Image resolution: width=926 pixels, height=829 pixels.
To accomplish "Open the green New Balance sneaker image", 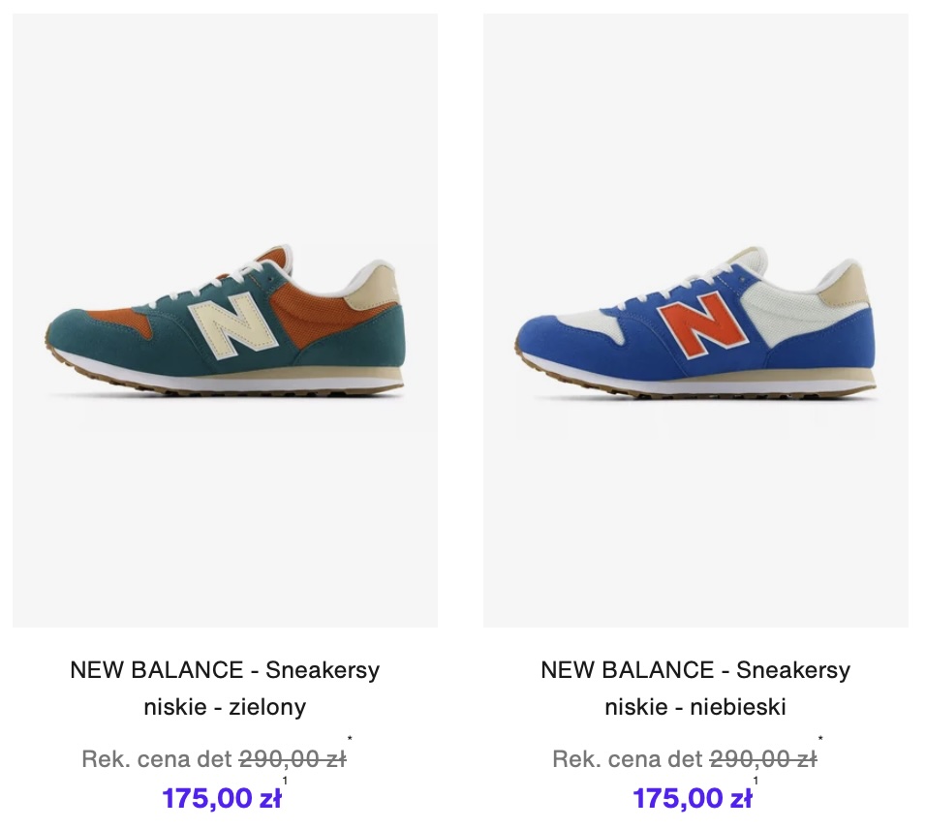I will (225, 320).
